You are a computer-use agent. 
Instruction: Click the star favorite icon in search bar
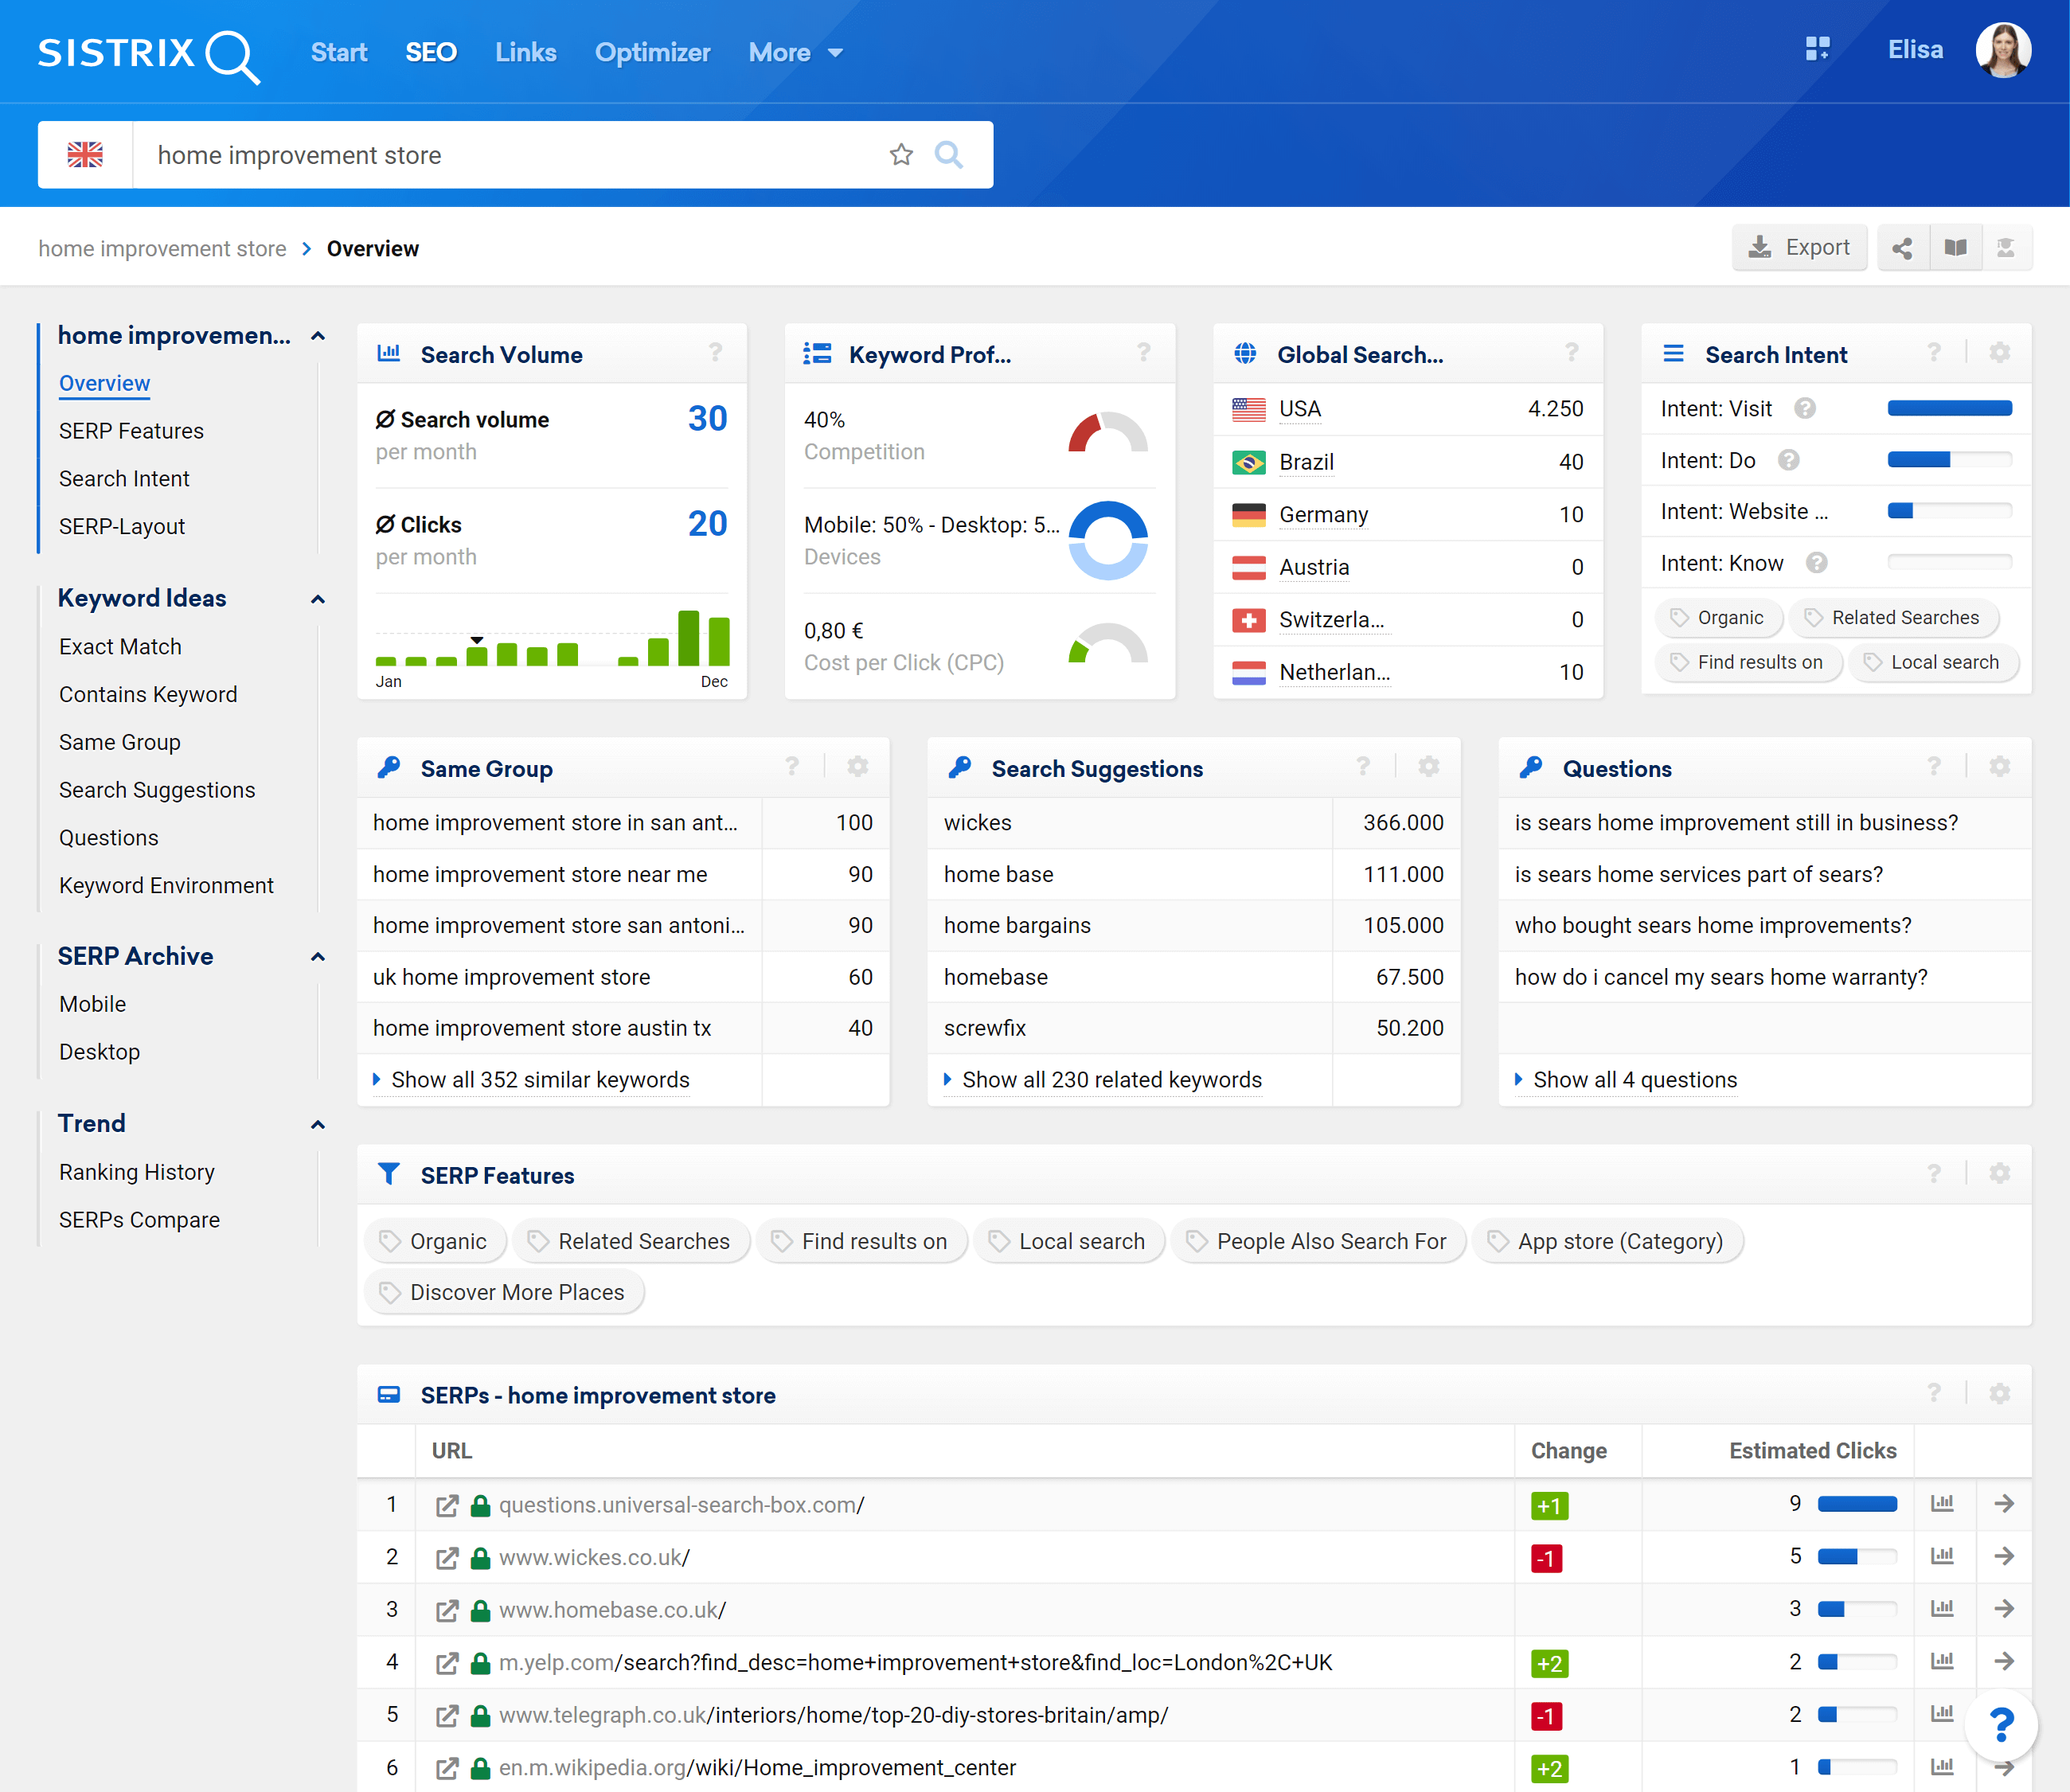coord(901,155)
